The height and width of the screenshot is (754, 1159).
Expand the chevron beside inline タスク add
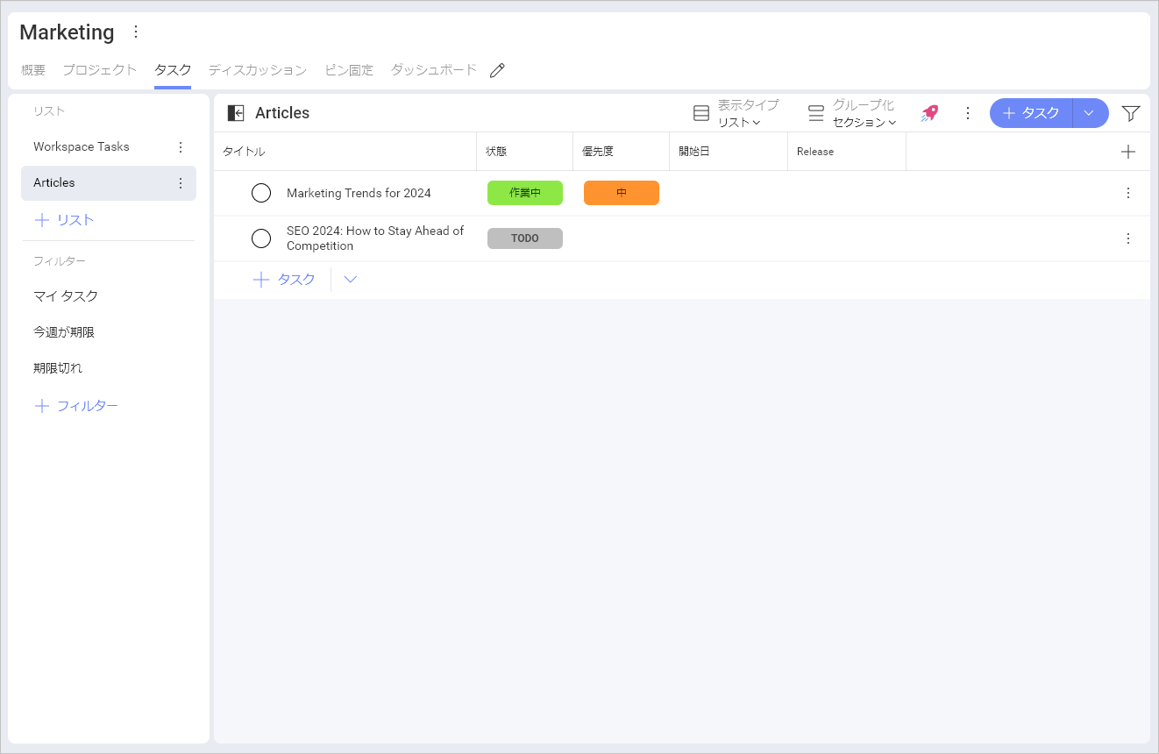[350, 280]
